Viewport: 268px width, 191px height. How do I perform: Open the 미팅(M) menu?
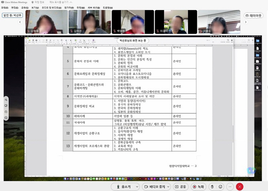click(81, 8)
